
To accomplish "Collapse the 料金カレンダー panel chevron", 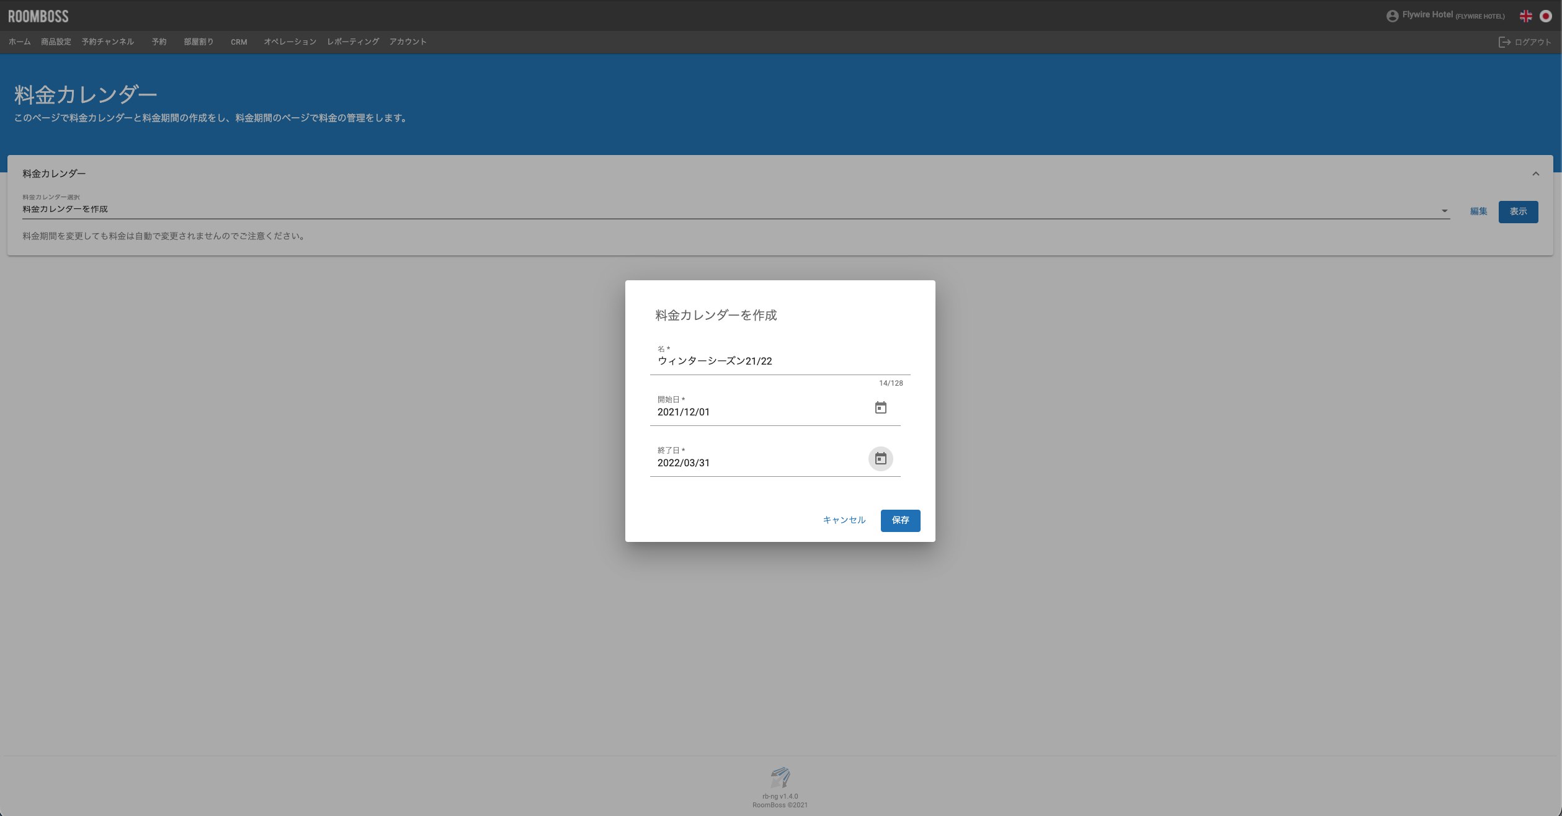I will [1535, 174].
